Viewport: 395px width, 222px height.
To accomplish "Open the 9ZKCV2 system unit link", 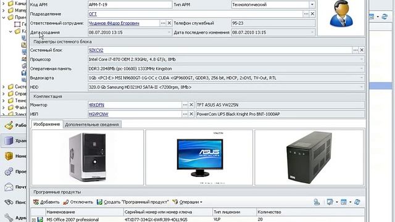I will click(x=96, y=51).
